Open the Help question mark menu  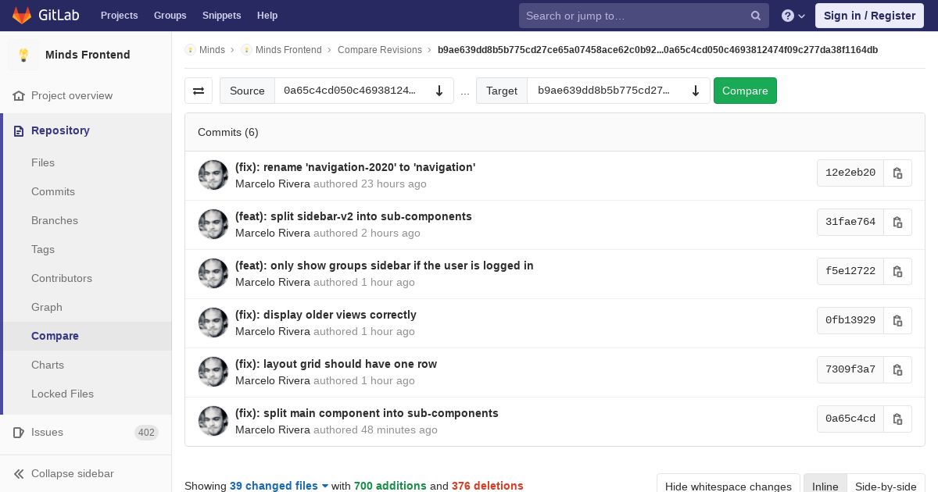793,16
